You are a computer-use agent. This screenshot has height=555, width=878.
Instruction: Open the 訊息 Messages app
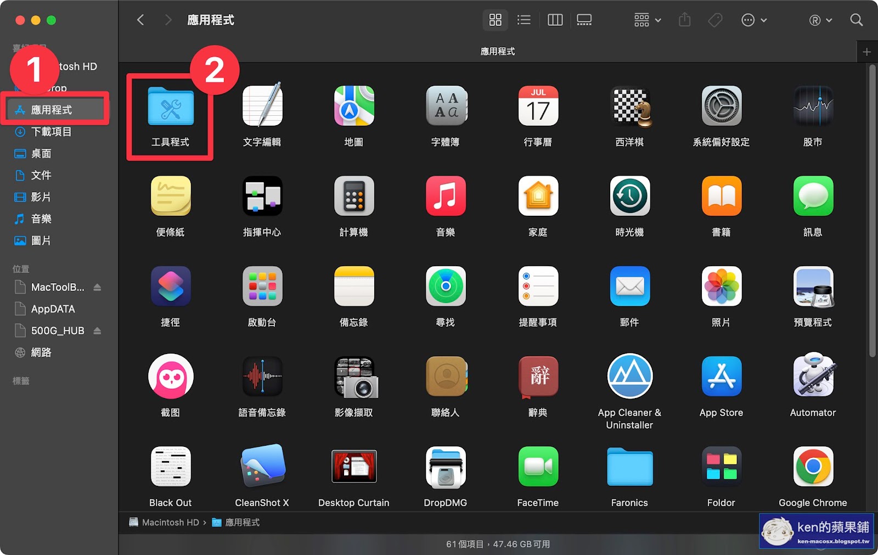coord(813,196)
